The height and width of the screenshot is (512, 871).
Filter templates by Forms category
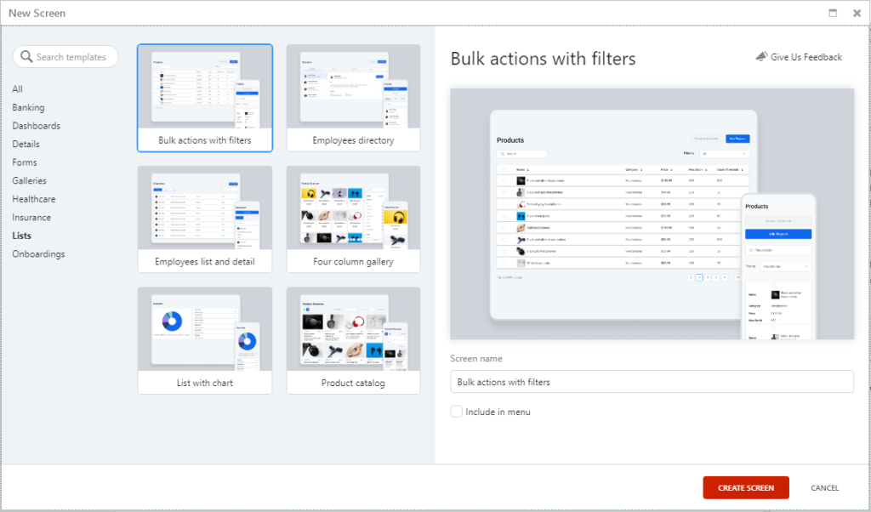click(x=25, y=162)
